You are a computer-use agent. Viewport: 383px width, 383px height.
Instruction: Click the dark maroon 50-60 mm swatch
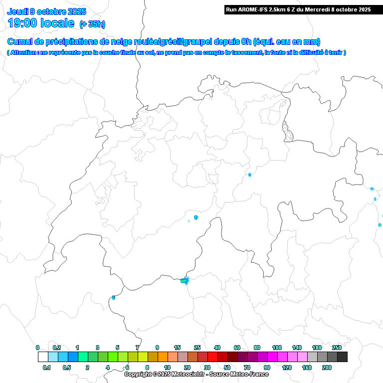(x=232, y=357)
